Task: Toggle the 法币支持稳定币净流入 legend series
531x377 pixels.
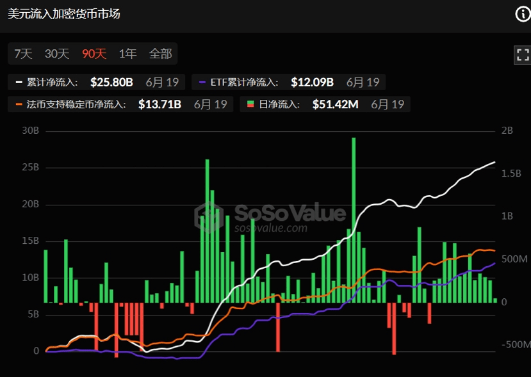Action: 120,104
